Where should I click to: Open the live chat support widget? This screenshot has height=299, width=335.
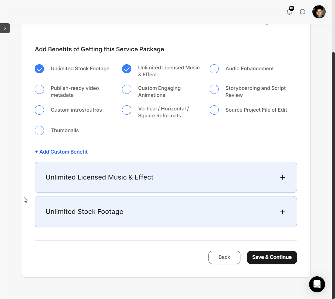click(x=317, y=284)
